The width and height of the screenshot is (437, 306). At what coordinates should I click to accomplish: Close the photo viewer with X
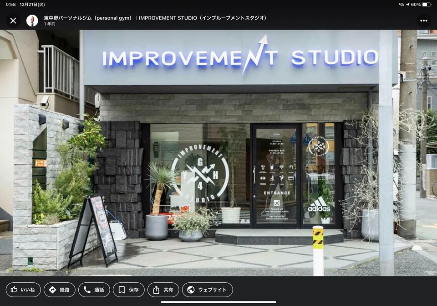point(13,21)
